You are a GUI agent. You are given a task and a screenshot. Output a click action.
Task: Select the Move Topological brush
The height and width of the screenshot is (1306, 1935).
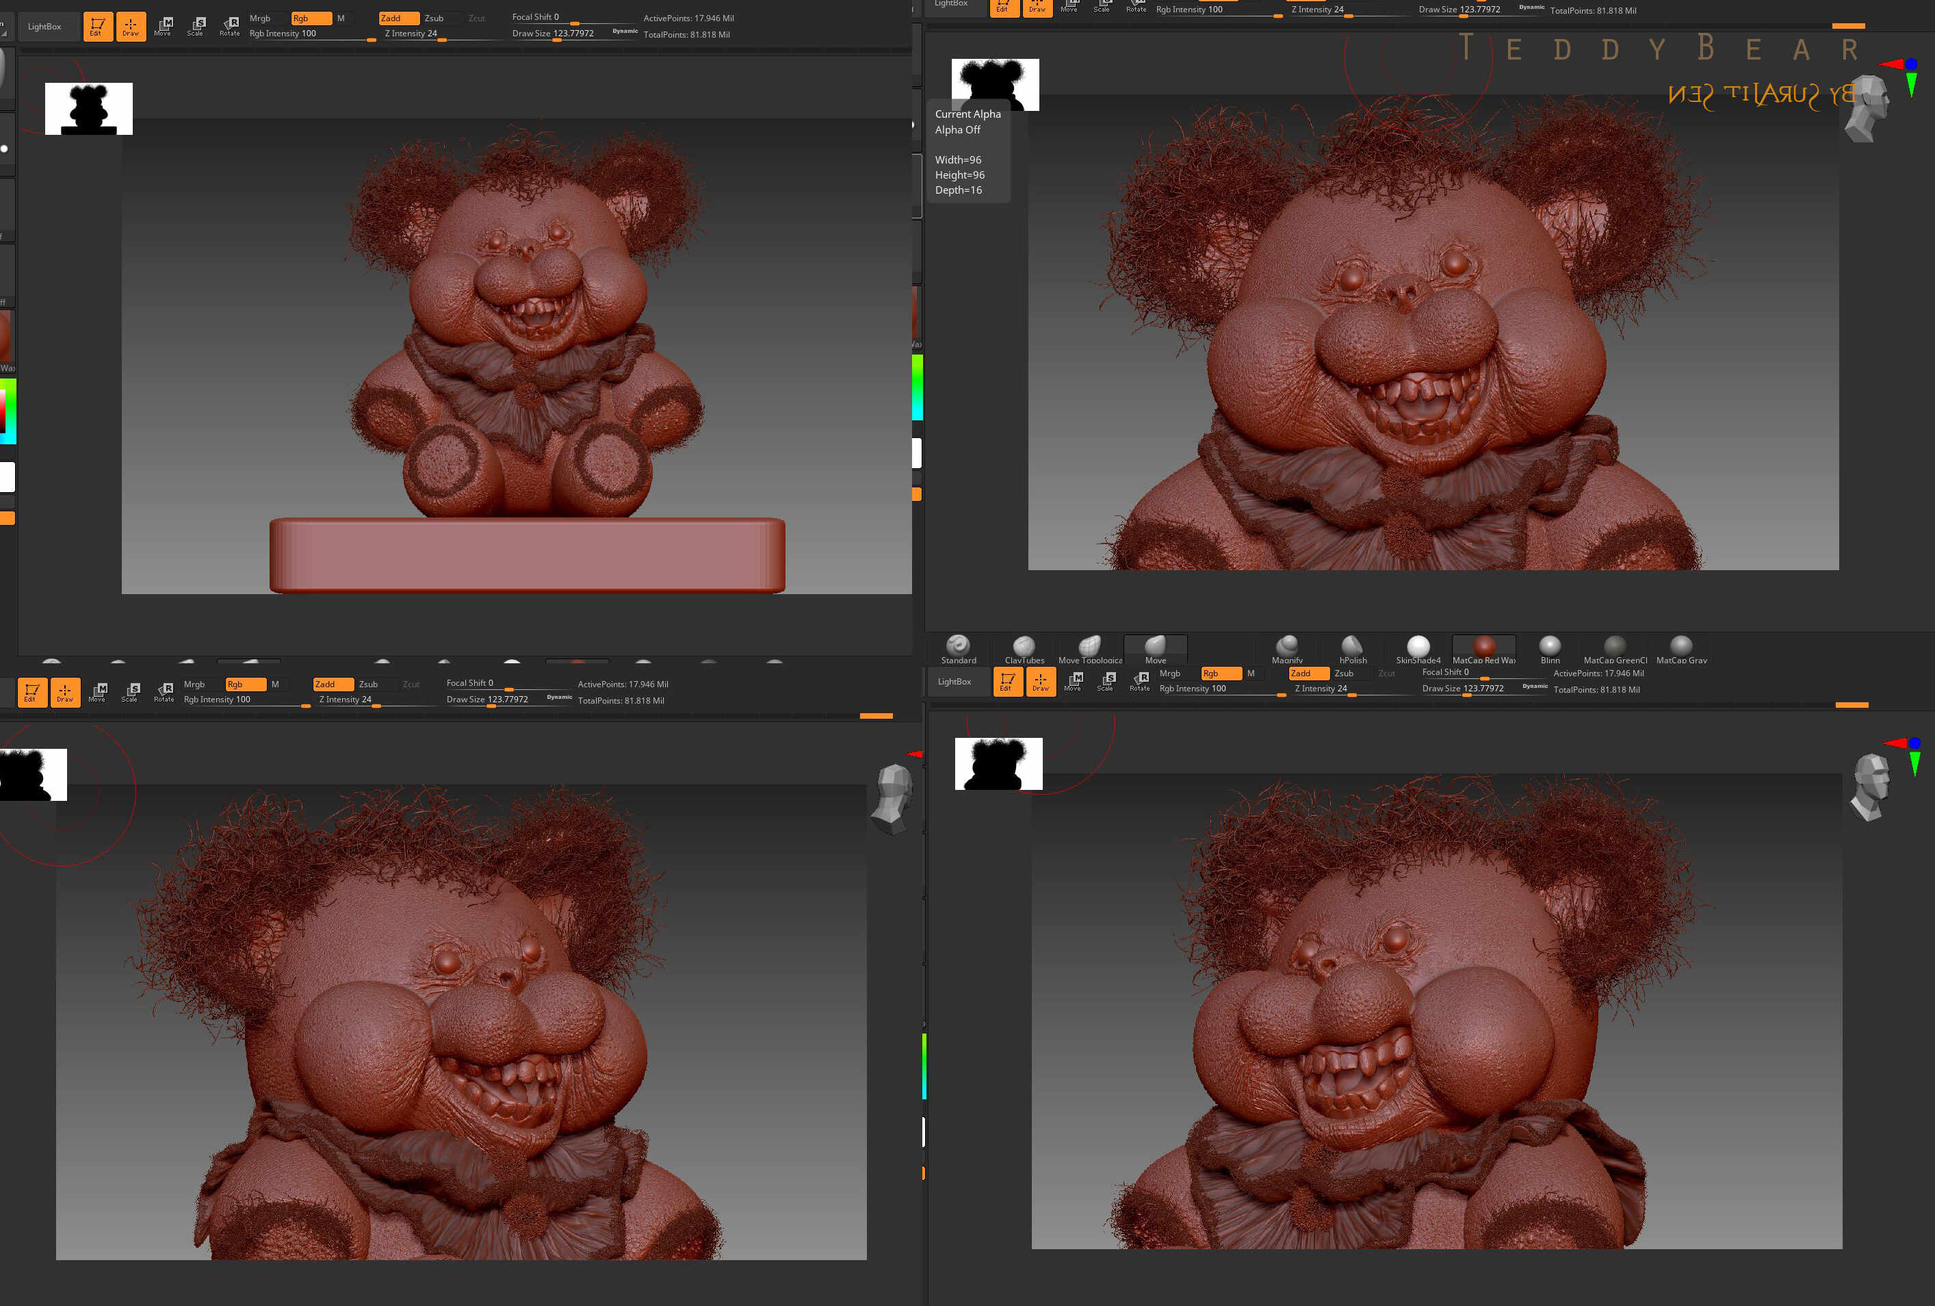pos(1090,649)
